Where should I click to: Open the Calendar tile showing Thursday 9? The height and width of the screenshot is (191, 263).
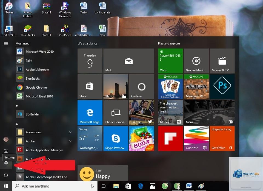pyautogui.click(x=90, y=61)
